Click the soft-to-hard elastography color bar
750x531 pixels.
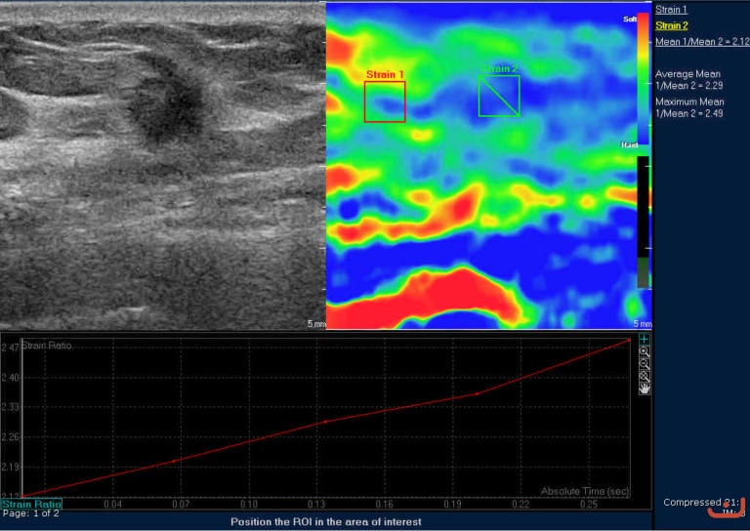pyautogui.click(x=642, y=81)
